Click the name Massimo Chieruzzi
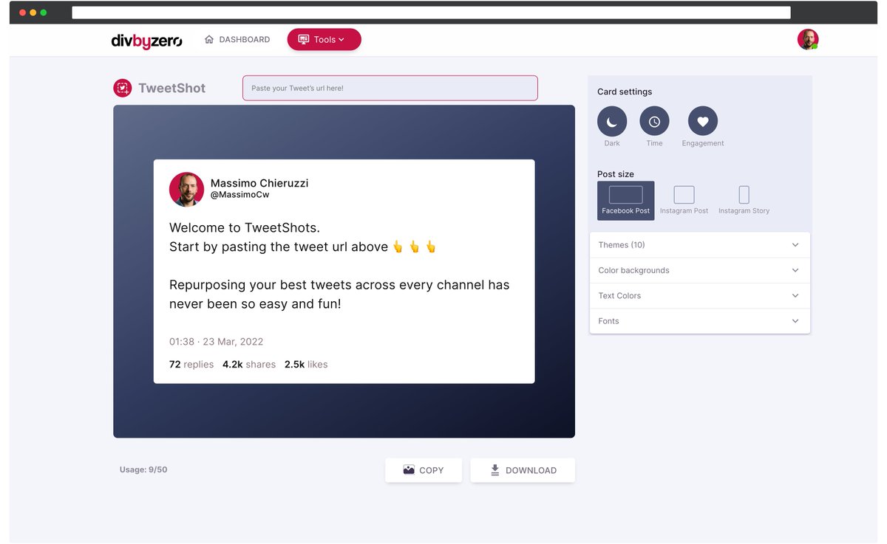887x544 pixels. [x=259, y=183]
